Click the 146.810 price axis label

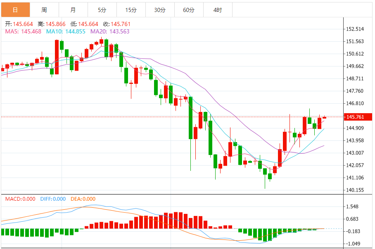pyautogui.click(x=355, y=104)
